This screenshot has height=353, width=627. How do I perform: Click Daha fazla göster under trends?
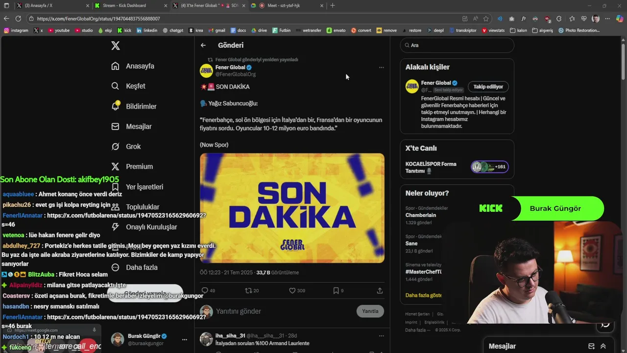click(x=423, y=295)
